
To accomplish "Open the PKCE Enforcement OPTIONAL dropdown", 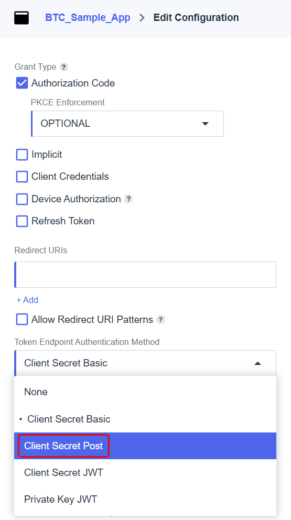I will [x=127, y=124].
